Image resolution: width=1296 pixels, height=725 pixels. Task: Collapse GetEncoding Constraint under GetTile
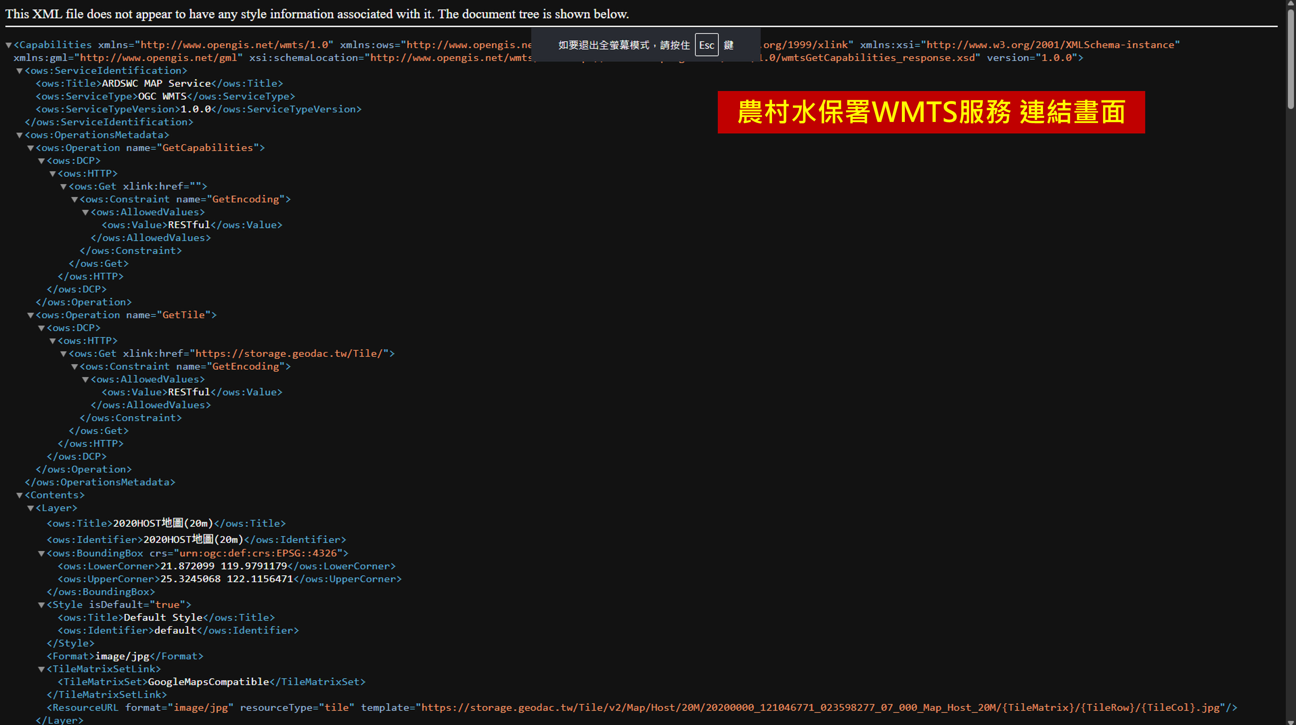[75, 367]
